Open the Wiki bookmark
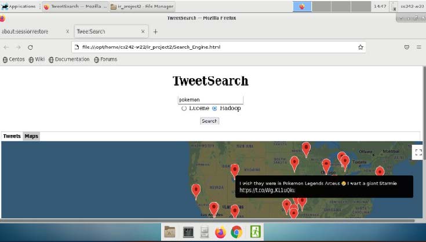This screenshot has height=242, width=426. click(37, 60)
